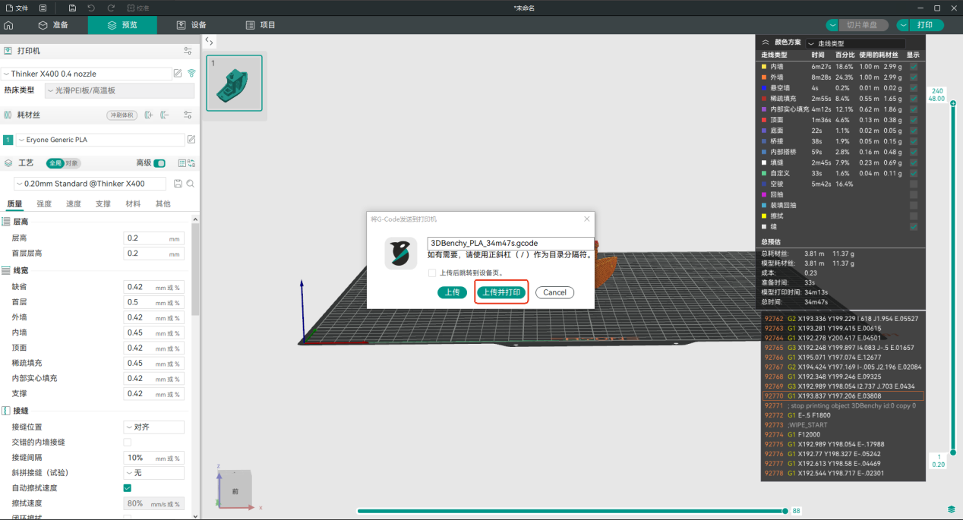The width and height of the screenshot is (963, 520).
Task: Toggle the 高级 advanced mode switch
Action: (159, 163)
